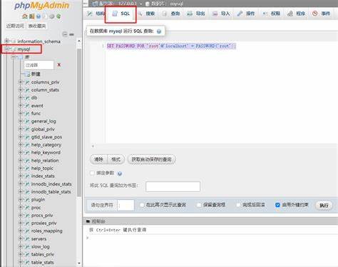Click the delimiter input field
338x267 pixels.
[126, 205]
